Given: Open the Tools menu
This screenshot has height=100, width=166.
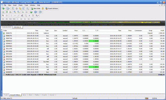Looking at the screenshot, I should 26,5.
